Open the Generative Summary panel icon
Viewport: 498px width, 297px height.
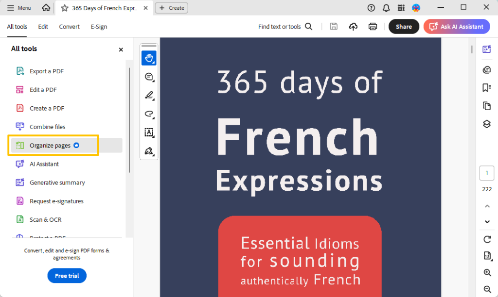(487, 49)
